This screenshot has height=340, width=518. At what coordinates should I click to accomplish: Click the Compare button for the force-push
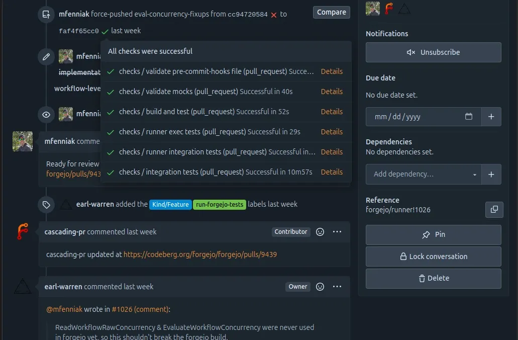pyautogui.click(x=331, y=12)
